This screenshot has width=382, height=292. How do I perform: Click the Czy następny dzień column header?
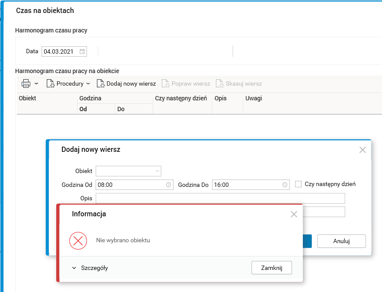tap(181, 98)
